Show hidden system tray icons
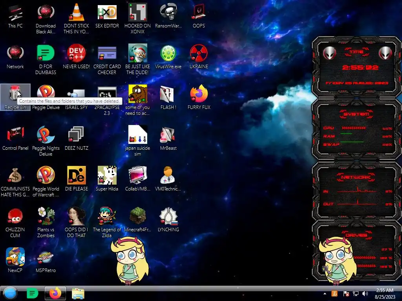Screen dimensions: 402x301 click(x=325, y=294)
